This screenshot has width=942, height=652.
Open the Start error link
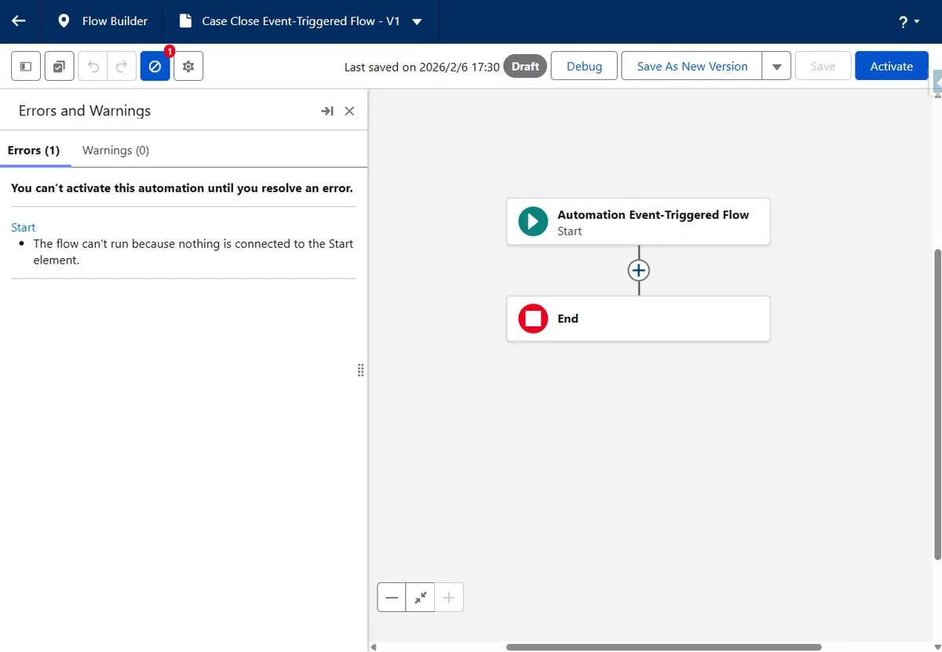point(23,227)
